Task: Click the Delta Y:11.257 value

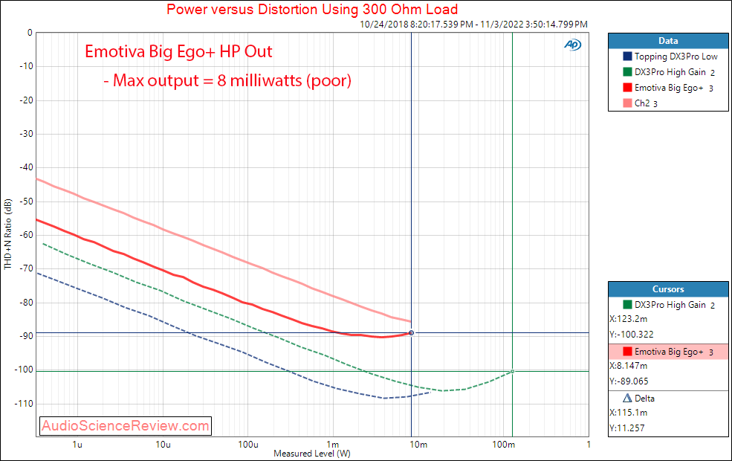Action: coord(627,428)
